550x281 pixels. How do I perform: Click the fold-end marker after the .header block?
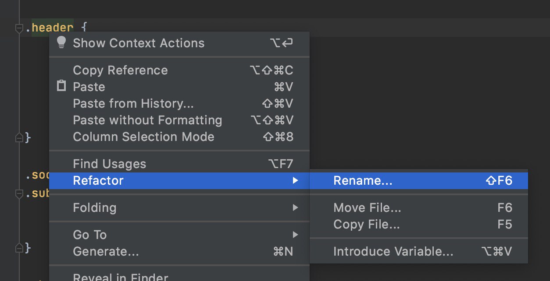click(x=19, y=137)
